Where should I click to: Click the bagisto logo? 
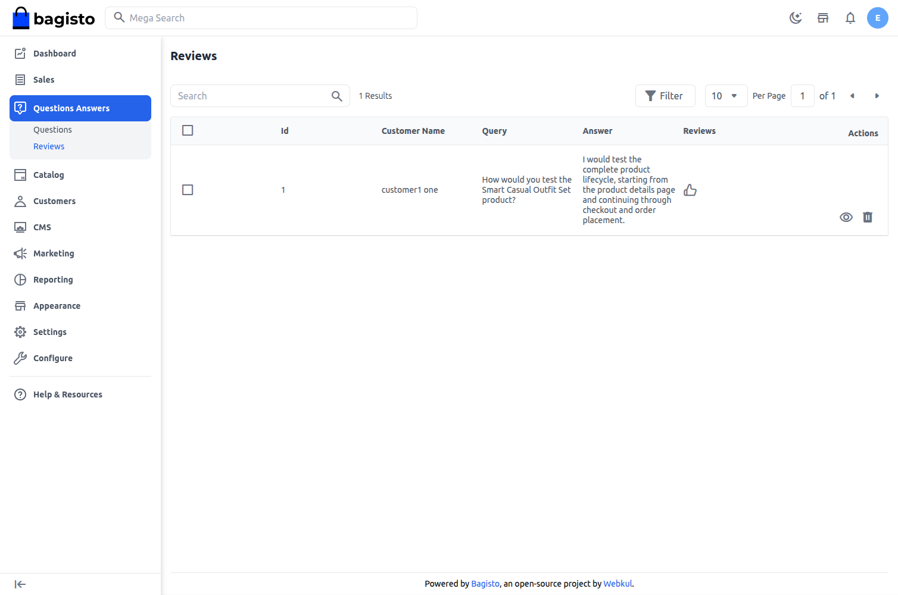[54, 18]
